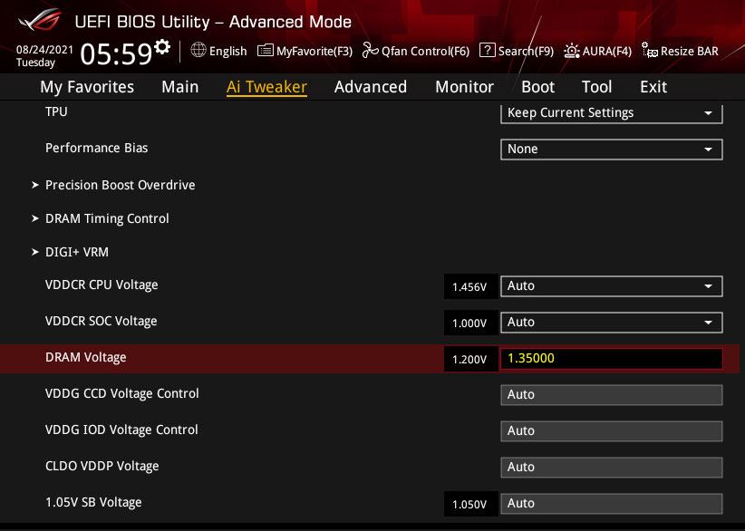Open MyFavorite(F3) menu
Viewport: 745px width, 531px height.
[x=314, y=52]
